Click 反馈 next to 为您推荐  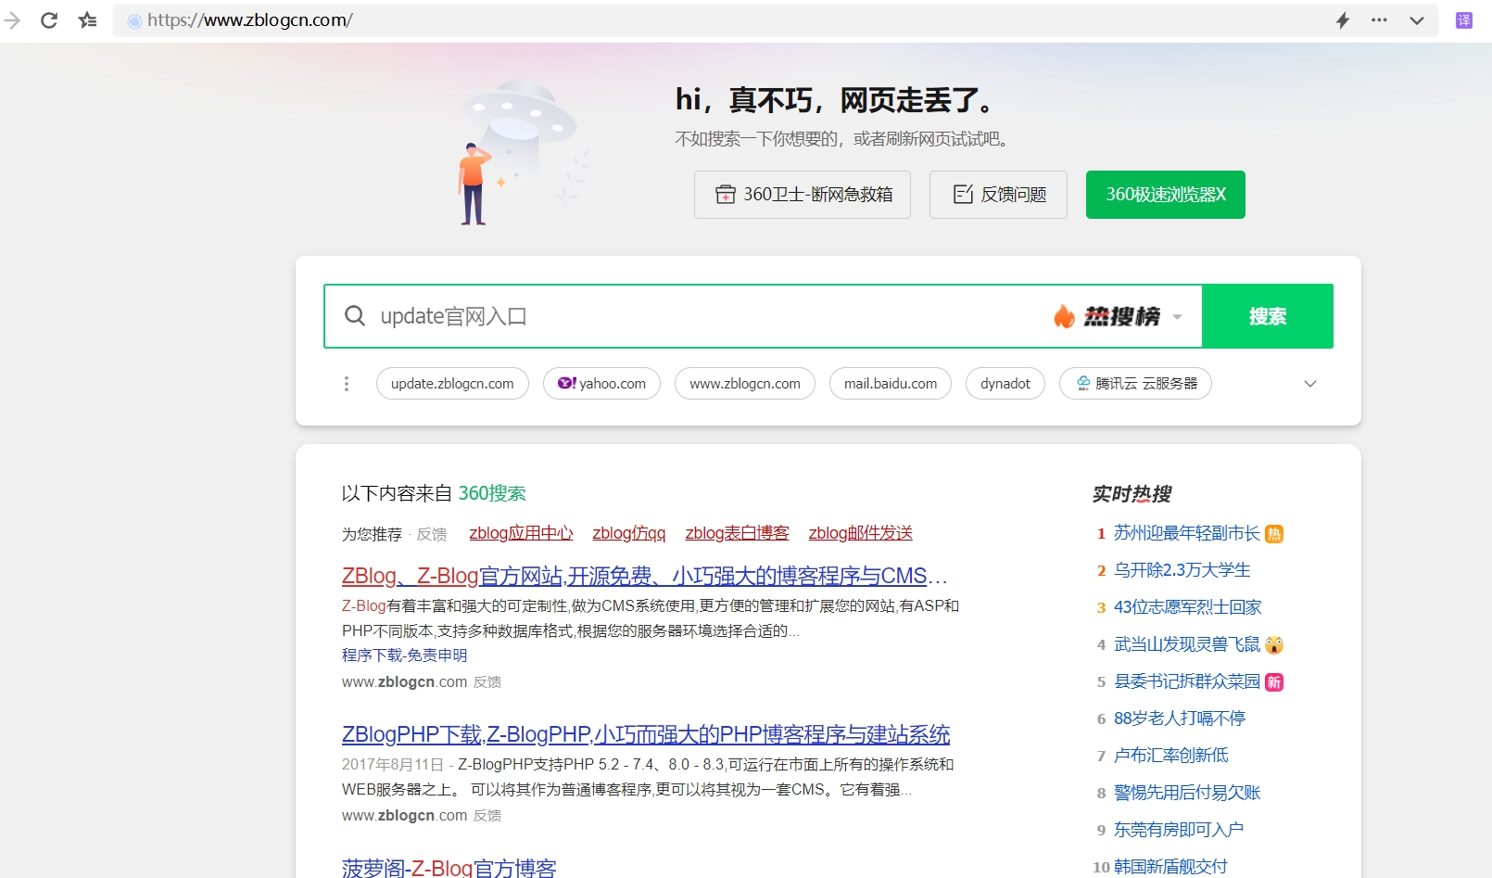point(432,534)
